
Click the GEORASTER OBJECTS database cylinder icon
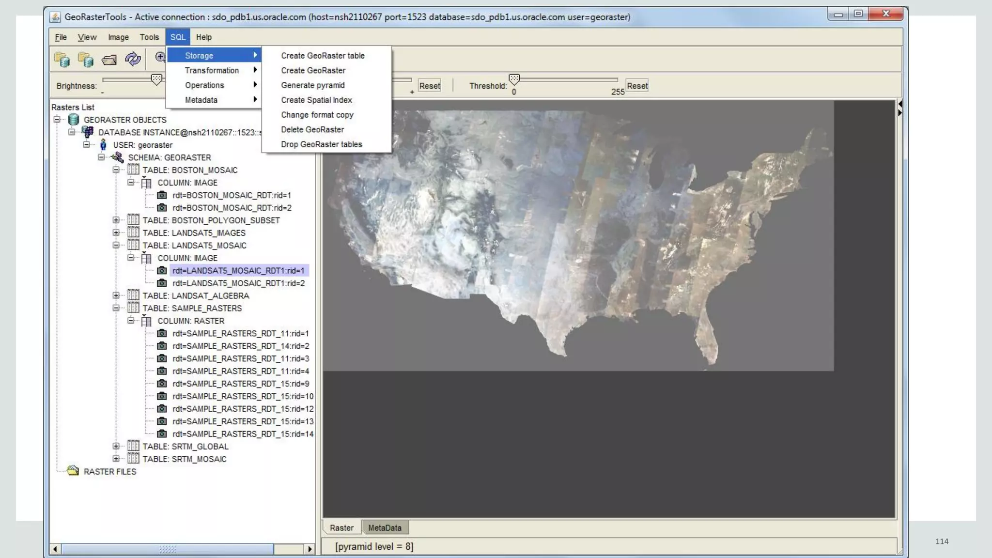(74, 119)
